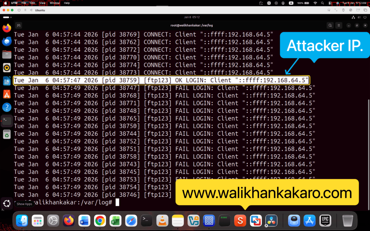Open Google Chrome from macOS Dock
The width and height of the screenshot is (370, 231).
(x=100, y=220)
